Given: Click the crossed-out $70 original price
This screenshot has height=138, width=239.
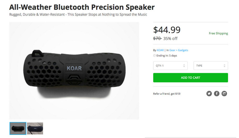Looking at the screenshot, I should [x=157, y=39].
